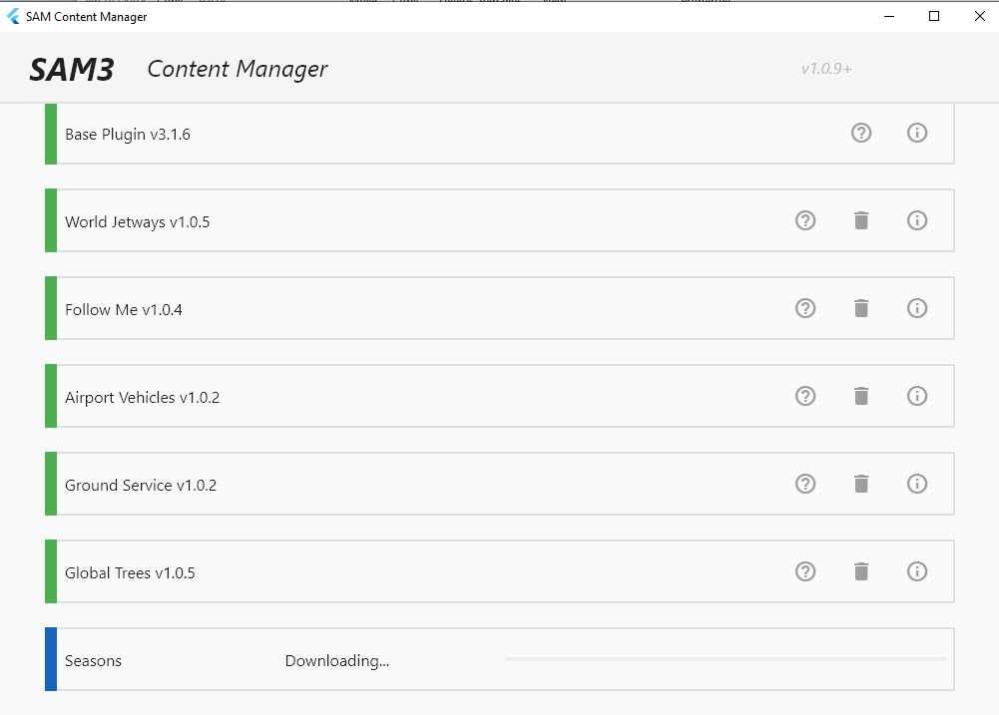
Task: Delete the World Jetways plugin
Action: (861, 220)
